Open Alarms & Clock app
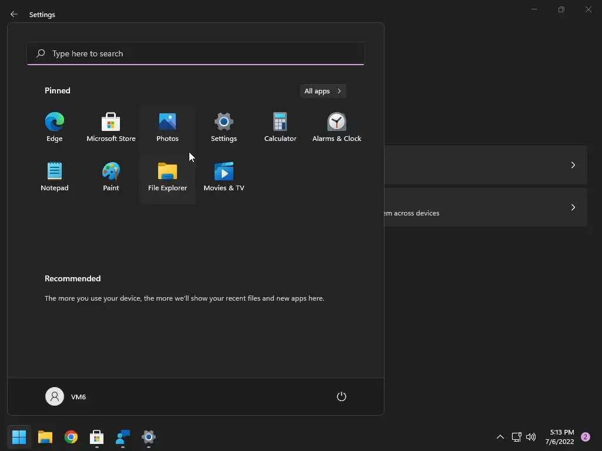The height and width of the screenshot is (451, 602). [x=337, y=127]
